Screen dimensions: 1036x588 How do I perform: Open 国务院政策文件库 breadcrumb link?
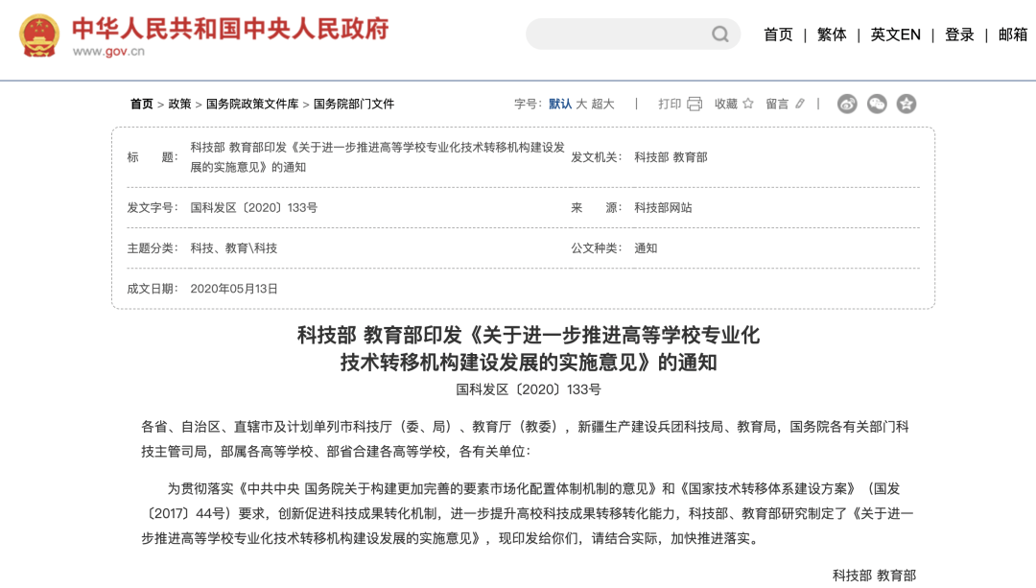pyautogui.click(x=252, y=104)
